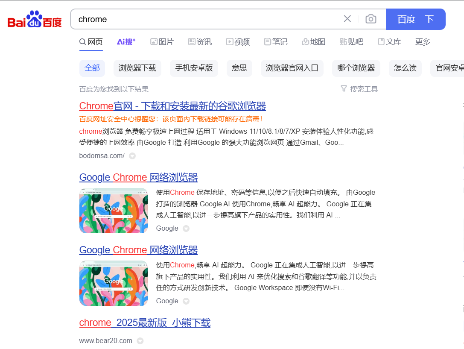Screen dimensions: 464x349
Task: Select the 浏览器官网入口 filter chip
Action: coord(292,68)
